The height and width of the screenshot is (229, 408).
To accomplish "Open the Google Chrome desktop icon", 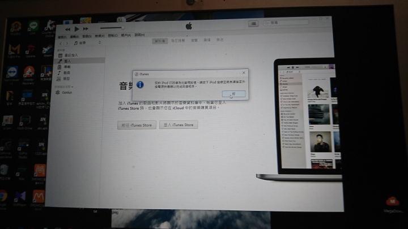I will pos(3,200).
